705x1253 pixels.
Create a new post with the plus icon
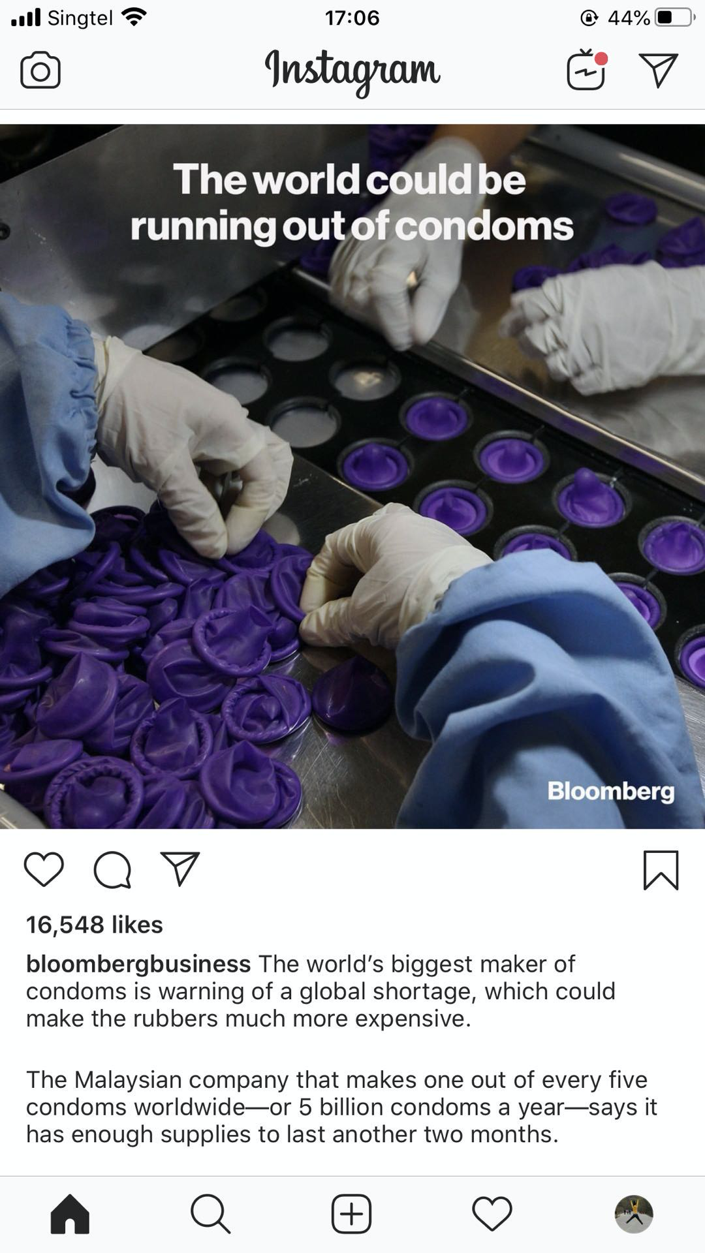click(x=351, y=1214)
